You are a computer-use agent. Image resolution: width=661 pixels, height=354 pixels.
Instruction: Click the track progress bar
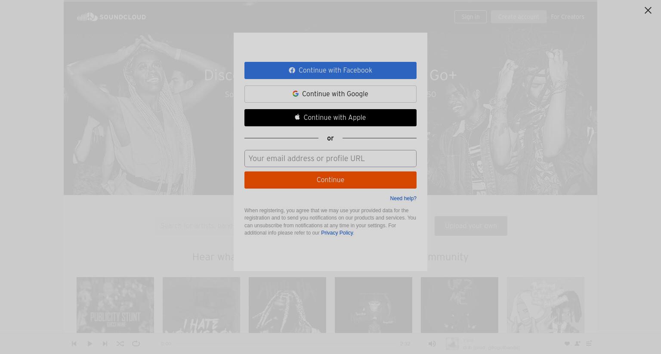tap(285, 344)
